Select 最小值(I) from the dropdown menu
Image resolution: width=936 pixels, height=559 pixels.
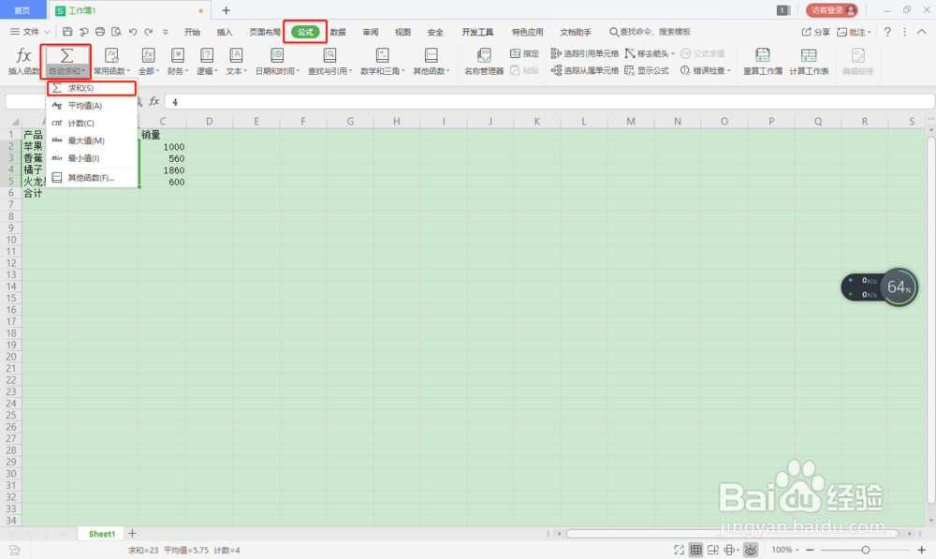[92, 158]
